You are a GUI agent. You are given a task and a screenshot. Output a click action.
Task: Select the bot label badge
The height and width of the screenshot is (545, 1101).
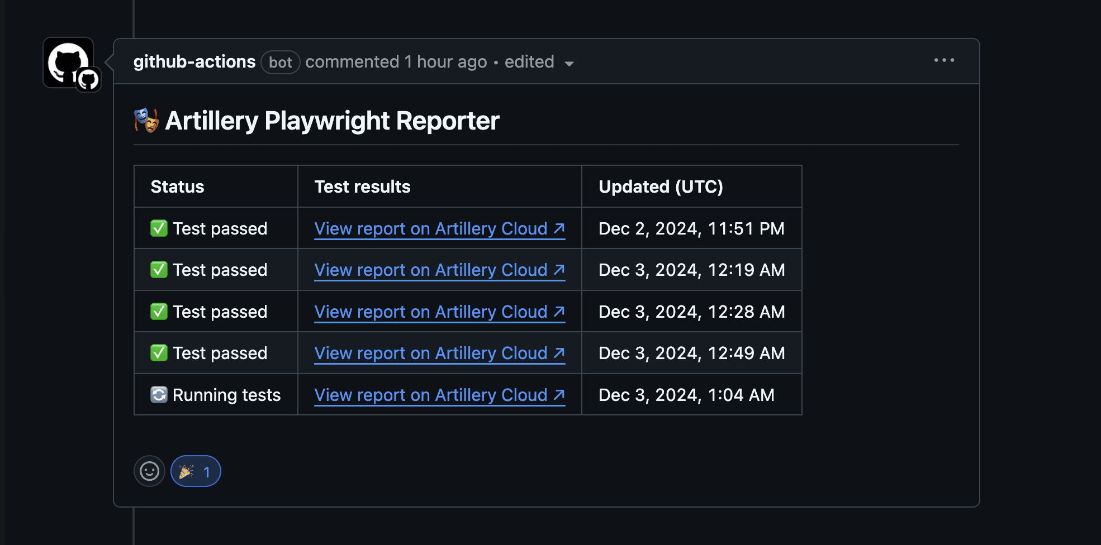(280, 62)
